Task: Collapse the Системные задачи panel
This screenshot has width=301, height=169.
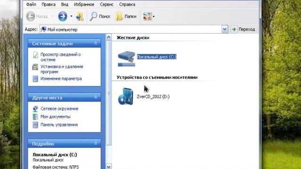Action: [x=95, y=44]
